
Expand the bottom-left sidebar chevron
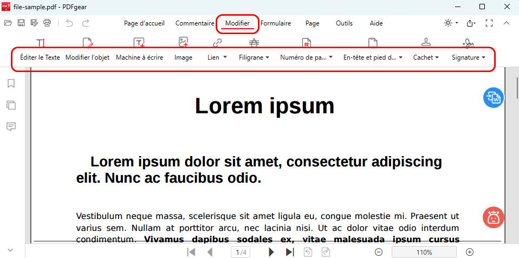tap(10, 250)
